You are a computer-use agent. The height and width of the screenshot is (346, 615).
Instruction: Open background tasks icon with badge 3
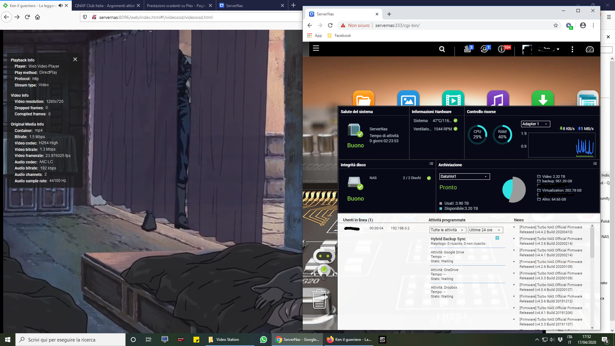click(468, 49)
